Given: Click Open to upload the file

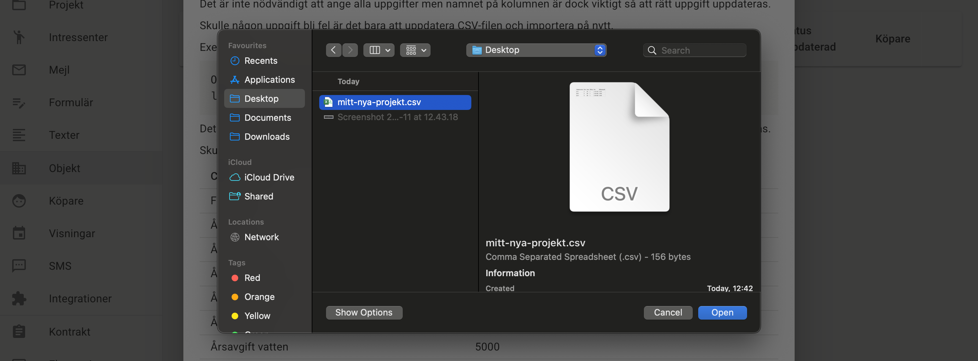Looking at the screenshot, I should pos(722,312).
